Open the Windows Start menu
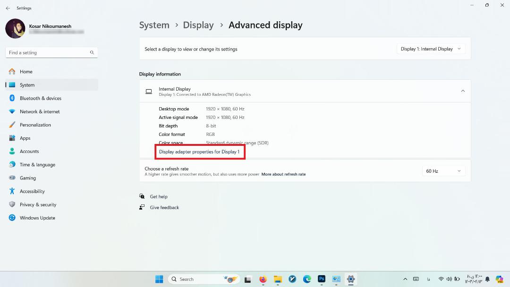The height and width of the screenshot is (287, 510). 159,279
